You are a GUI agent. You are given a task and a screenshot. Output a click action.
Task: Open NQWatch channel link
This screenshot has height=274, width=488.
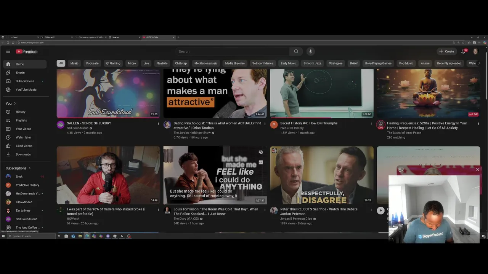[x=73, y=219]
